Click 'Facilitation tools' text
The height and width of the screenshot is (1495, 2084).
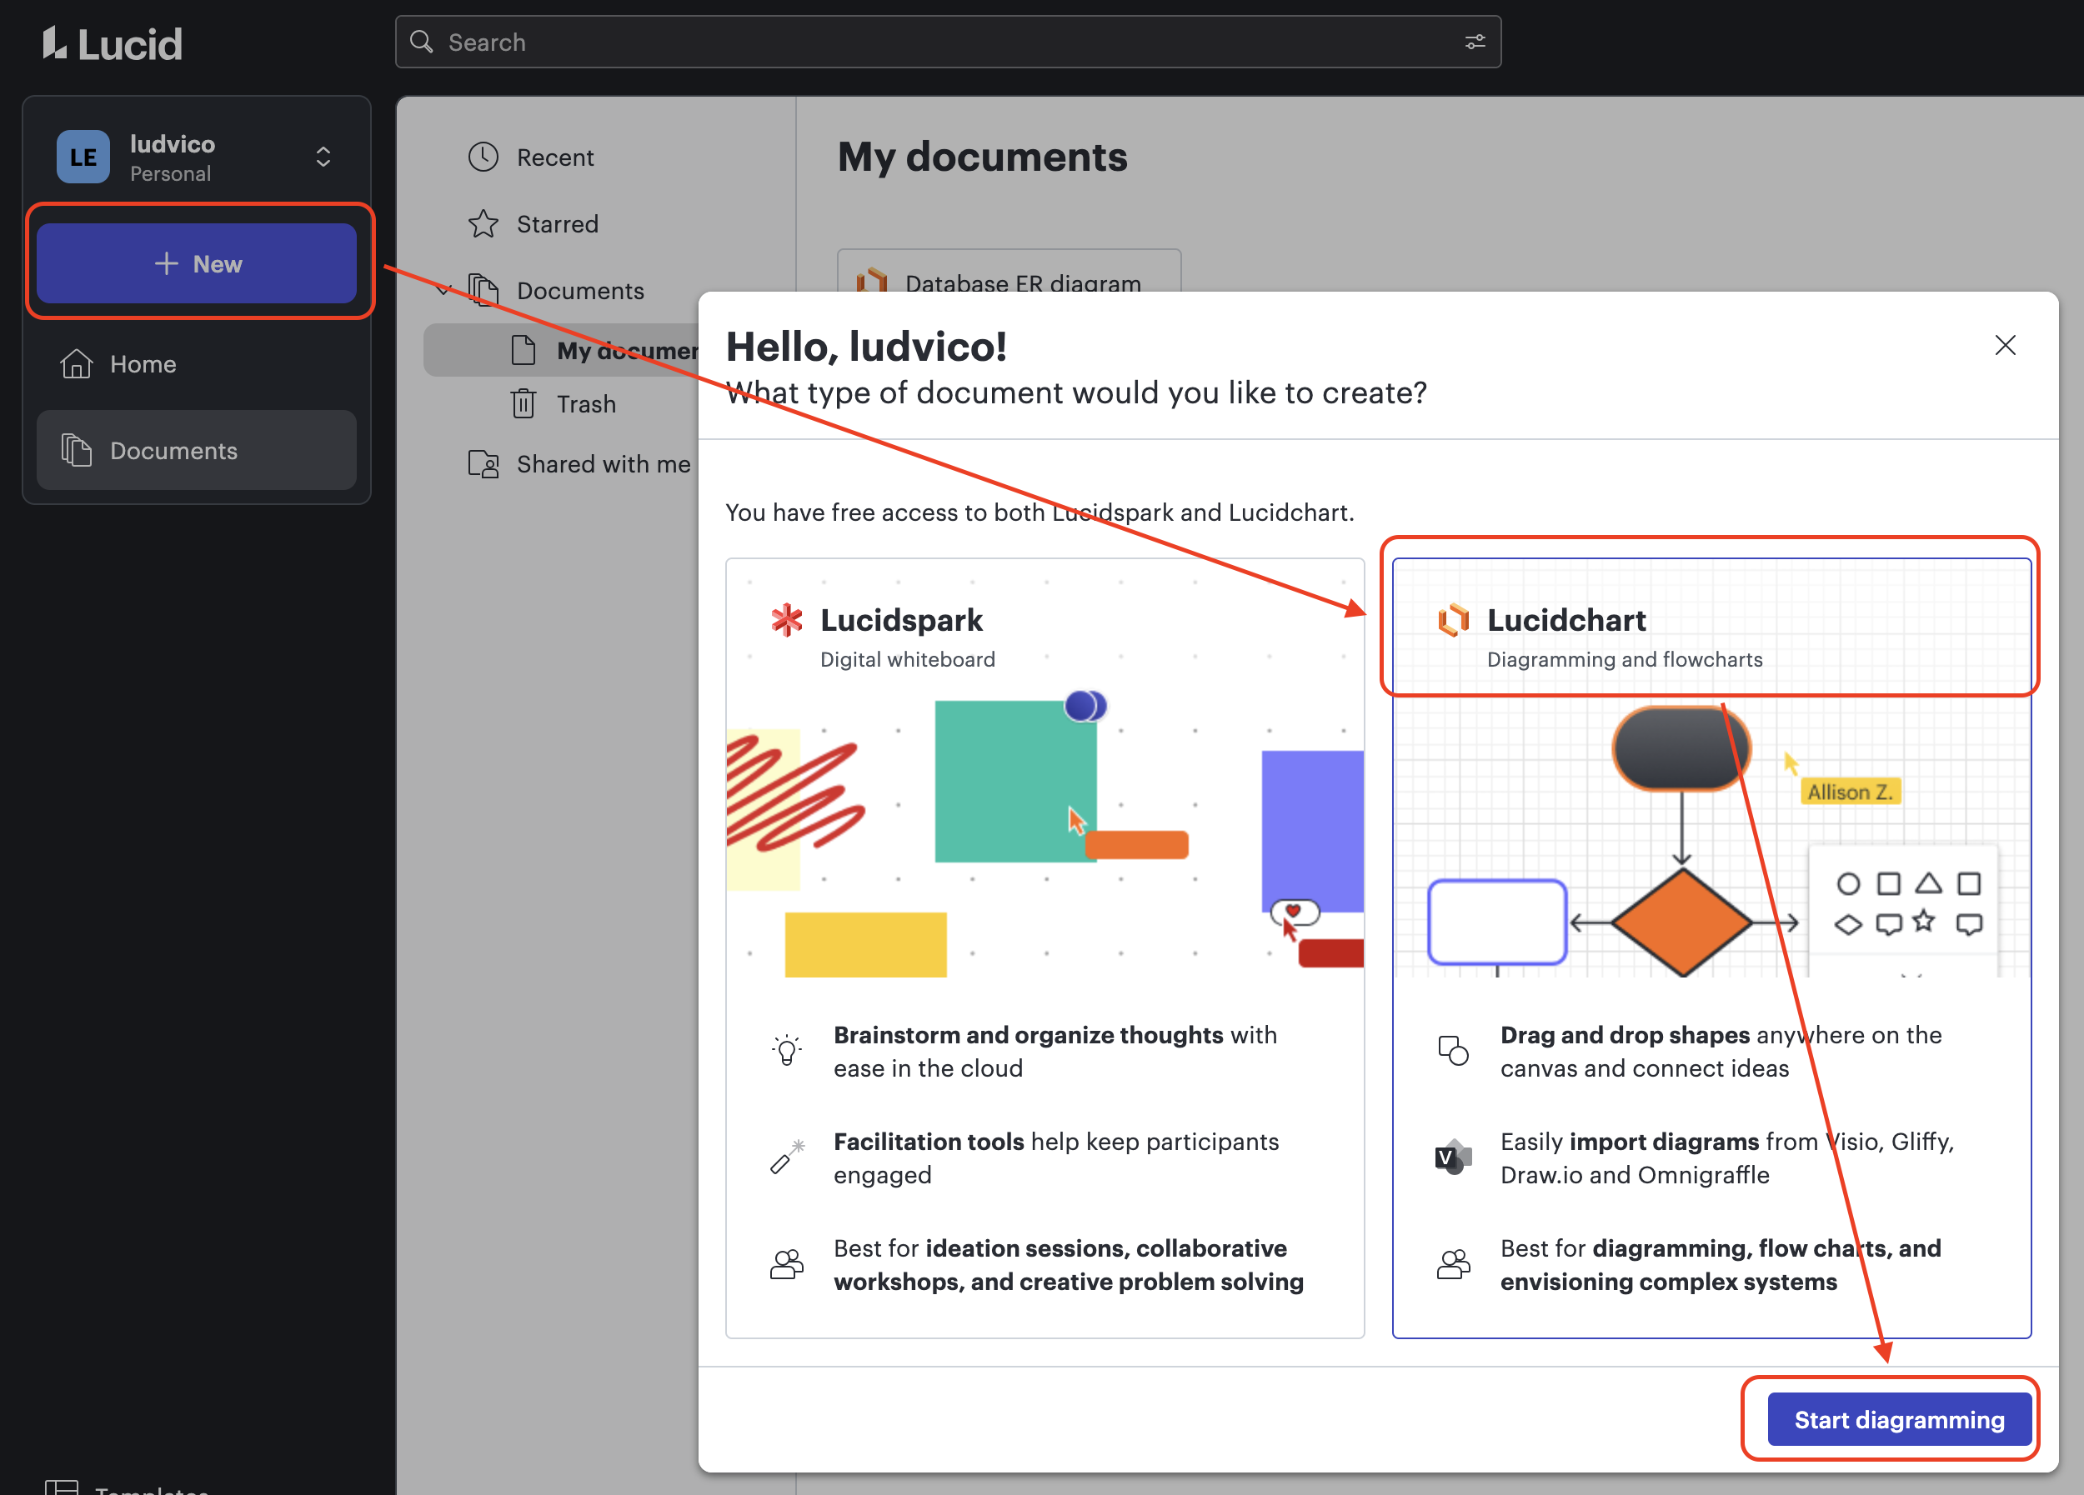pyautogui.click(x=928, y=1142)
